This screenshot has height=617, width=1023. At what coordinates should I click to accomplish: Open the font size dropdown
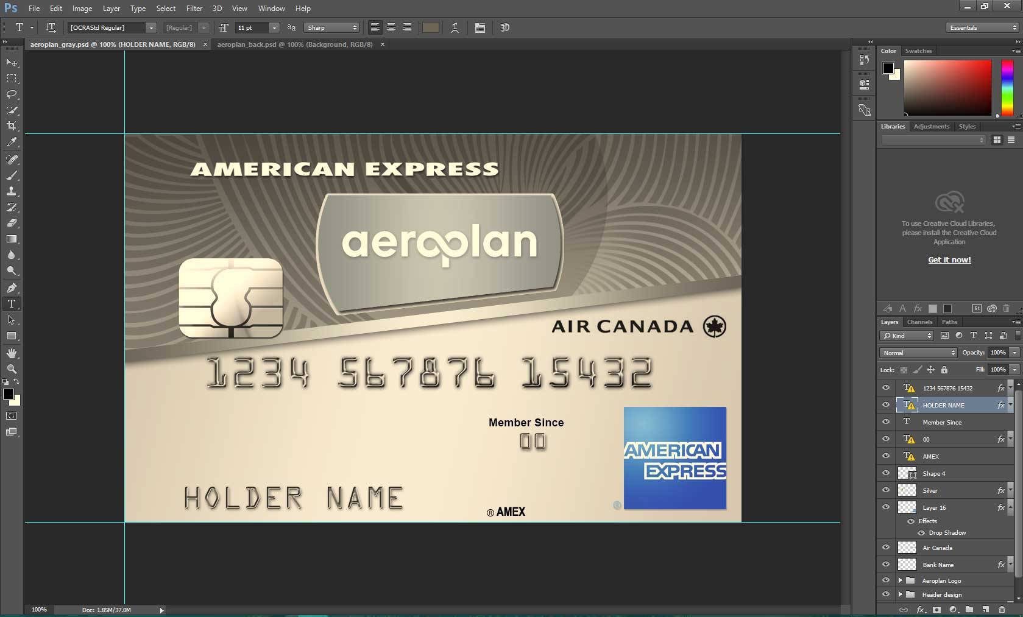(x=274, y=27)
